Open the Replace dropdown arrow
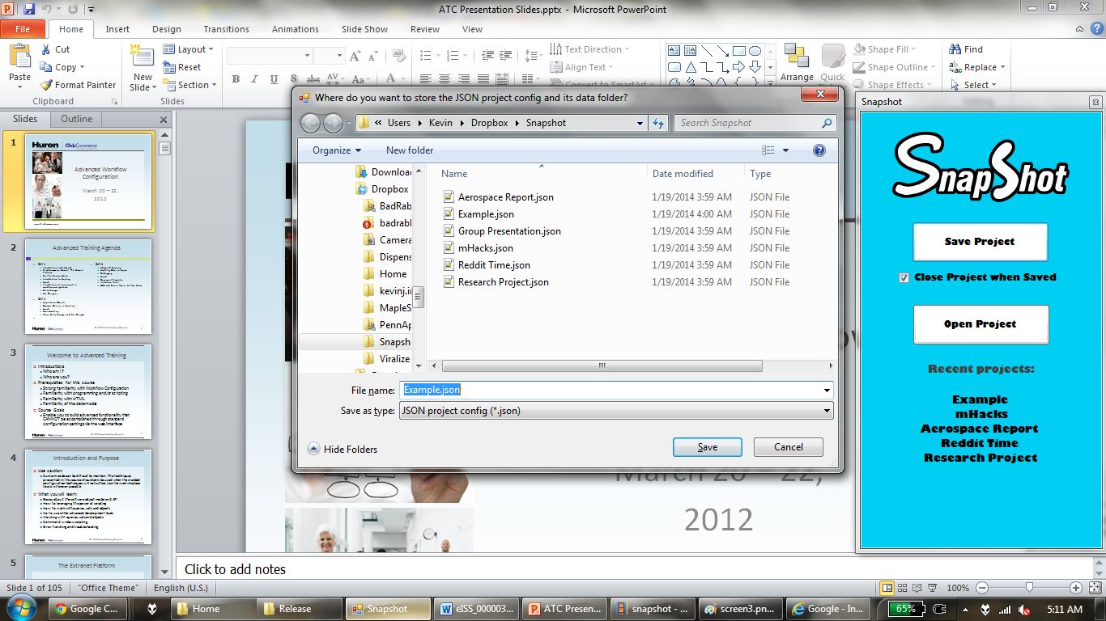The image size is (1106, 621). (1002, 67)
